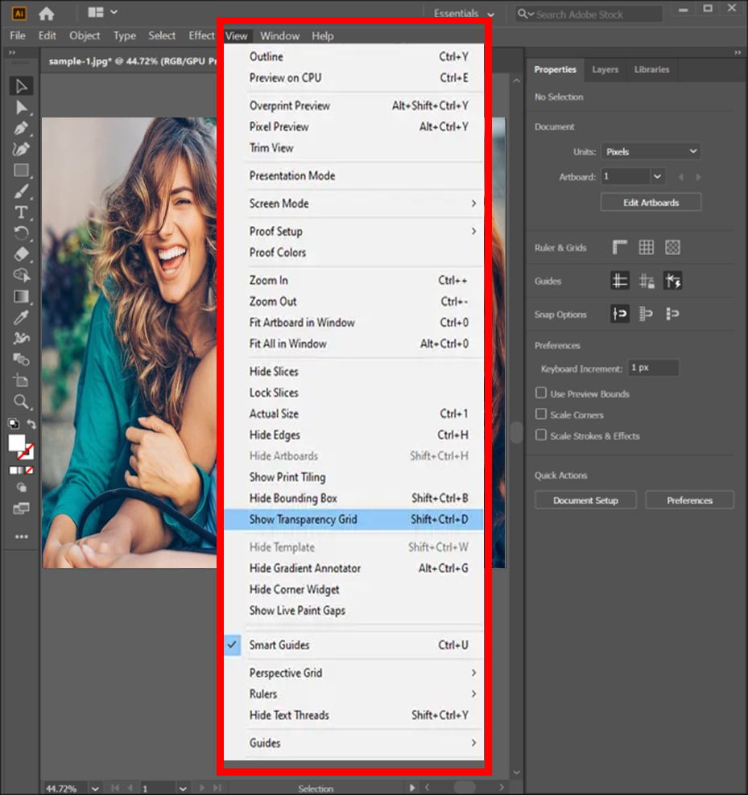Click the Preferences button

pyautogui.click(x=690, y=500)
